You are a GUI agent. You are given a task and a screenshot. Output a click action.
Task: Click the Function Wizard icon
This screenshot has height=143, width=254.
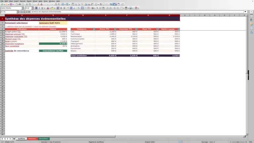(x=21, y=12)
